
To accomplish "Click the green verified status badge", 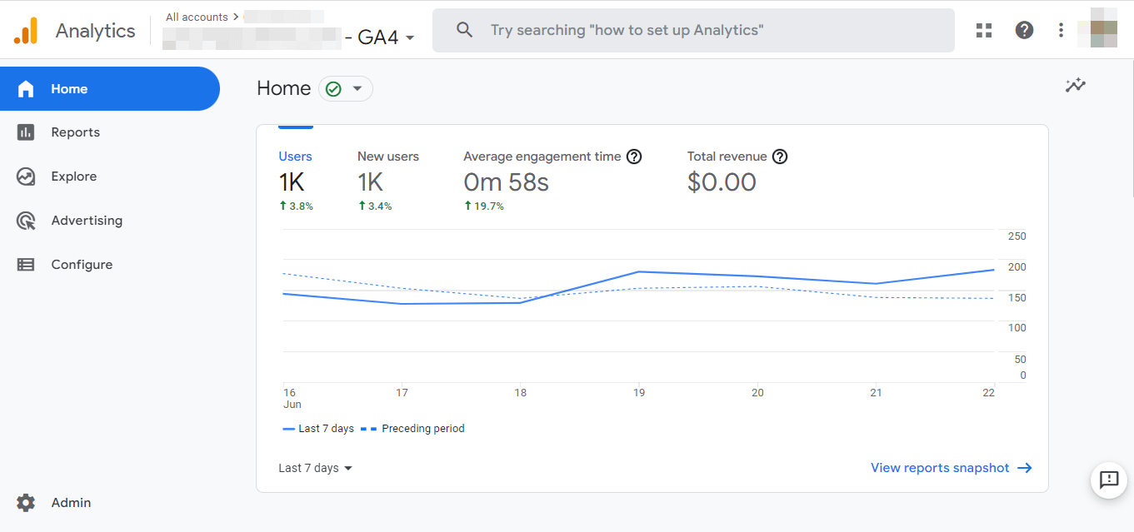I will click(334, 87).
